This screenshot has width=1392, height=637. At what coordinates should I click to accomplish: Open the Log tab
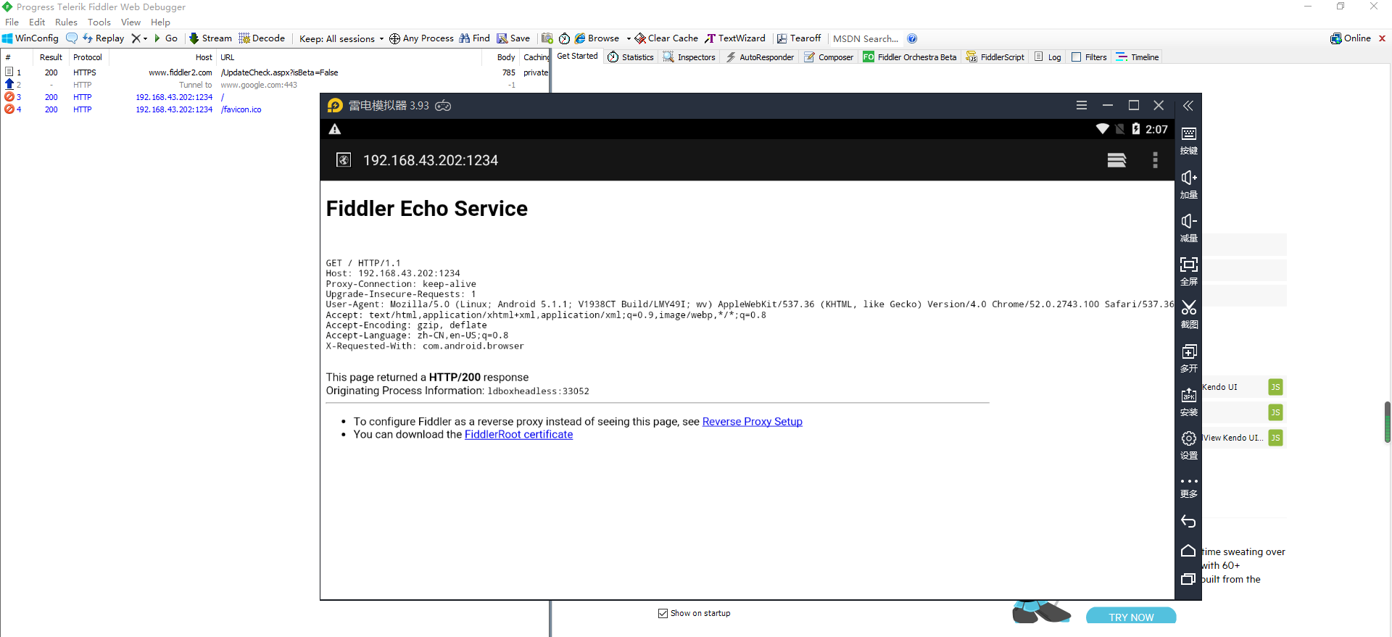pos(1048,57)
